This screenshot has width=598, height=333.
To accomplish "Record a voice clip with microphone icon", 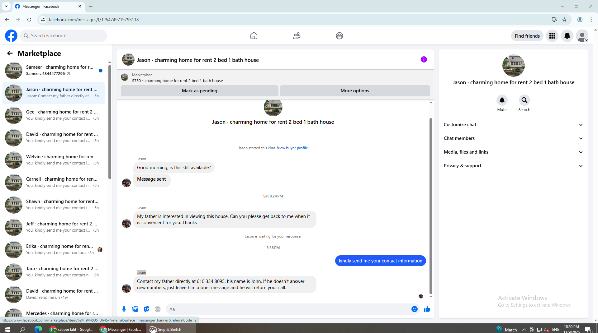I will 124,309.
